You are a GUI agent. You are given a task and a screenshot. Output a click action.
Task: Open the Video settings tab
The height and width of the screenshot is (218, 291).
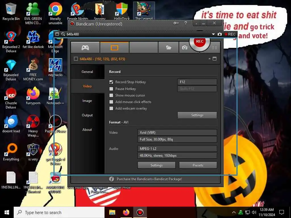(87, 86)
